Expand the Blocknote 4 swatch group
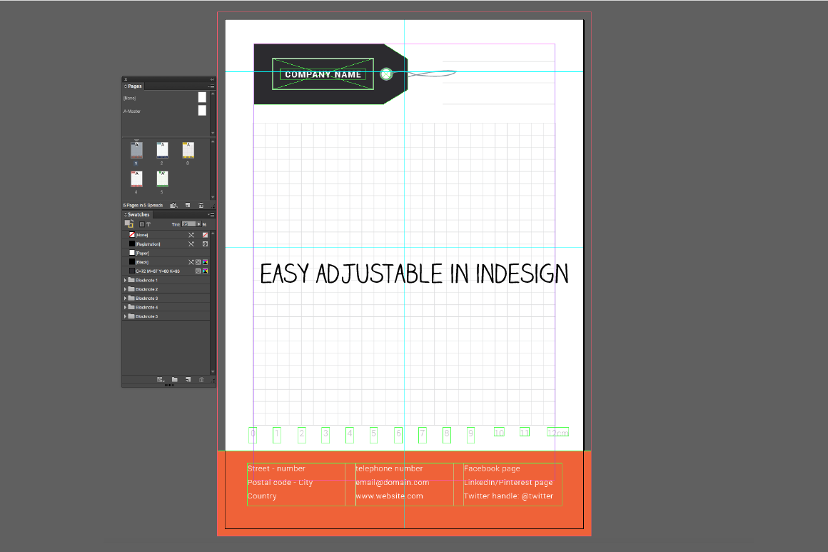The image size is (828, 552). click(x=124, y=306)
